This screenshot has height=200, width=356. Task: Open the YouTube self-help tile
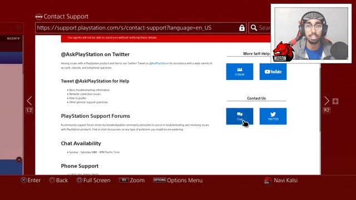tap(273, 72)
